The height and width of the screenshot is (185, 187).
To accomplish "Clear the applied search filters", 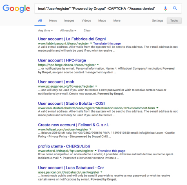I will [87, 31].
